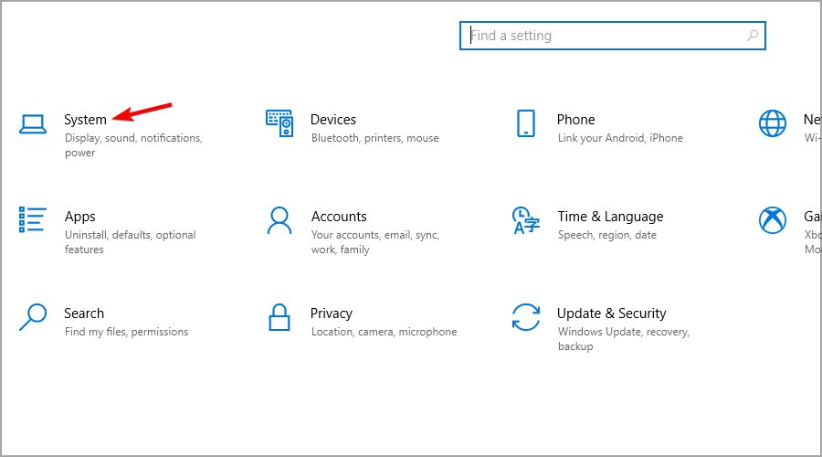The image size is (822, 457).
Task: Open System settings via its title text
Action: click(85, 120)
